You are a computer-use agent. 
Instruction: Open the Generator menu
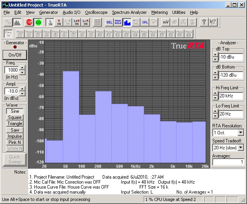pos(49,12)
